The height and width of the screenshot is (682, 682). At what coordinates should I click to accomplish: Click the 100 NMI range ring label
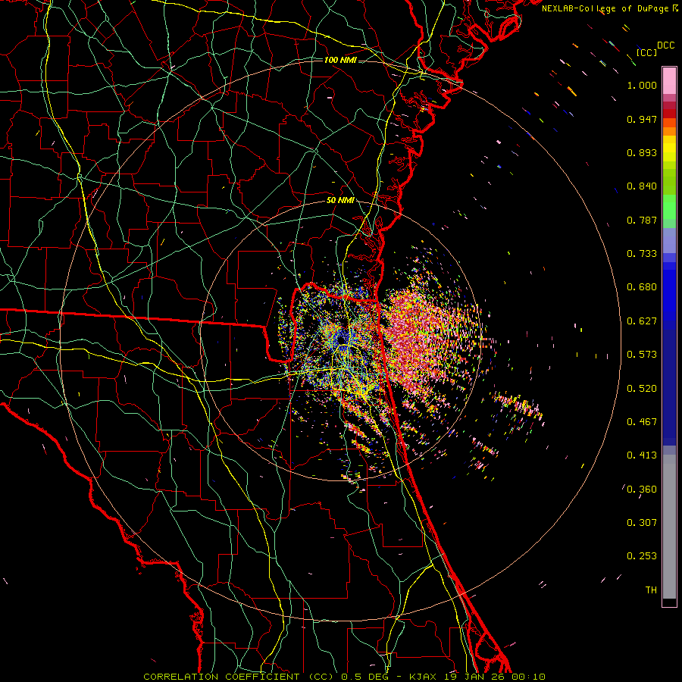tap(340, 60)
